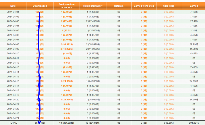Open Sold Files link 0 (0.00$) for 2024-04-17
This screenshot has width=205, height=125.
168,86
